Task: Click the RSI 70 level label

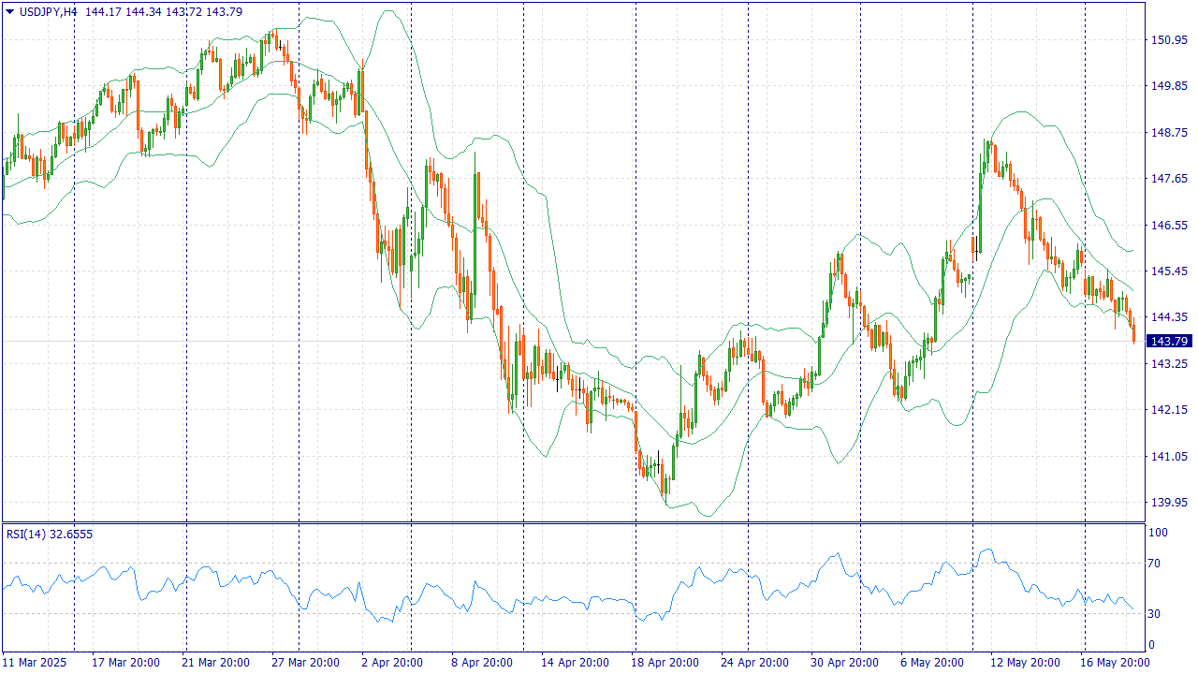Action: pyautogui.click(x=1155, y=564)
